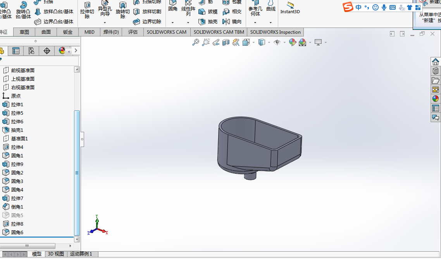Click Zoom to Fit in view toolbar

pyautogui.click(x=195, y=42)
